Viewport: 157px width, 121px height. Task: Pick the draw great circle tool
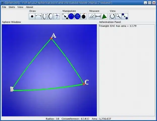51,16
